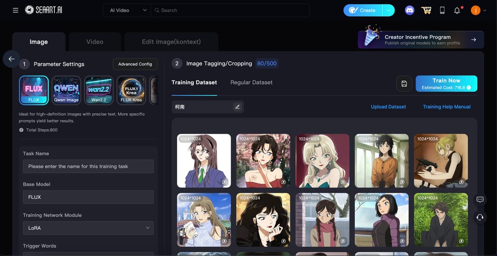Image resolution: width=497 pixels, height=256 pixels.
Task: Focus the top Search field
Action: tap(230, 11)
